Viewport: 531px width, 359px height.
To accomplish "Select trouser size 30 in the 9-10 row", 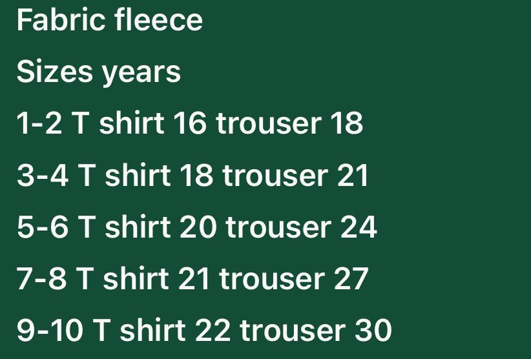I will [x=373, y=330].
